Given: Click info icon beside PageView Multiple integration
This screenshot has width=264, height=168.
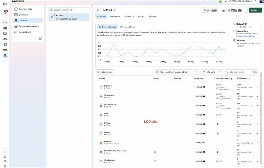Looking at the screenshot, I should (x=204, y=87).
